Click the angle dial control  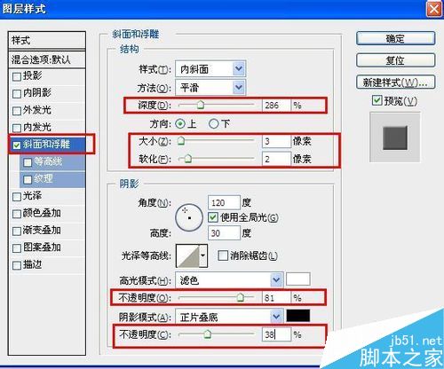(x=189, y=217)
